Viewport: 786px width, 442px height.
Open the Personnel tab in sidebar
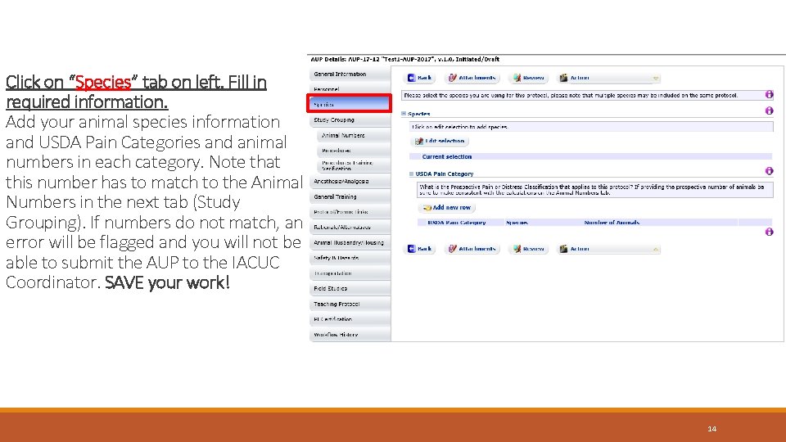350,88
